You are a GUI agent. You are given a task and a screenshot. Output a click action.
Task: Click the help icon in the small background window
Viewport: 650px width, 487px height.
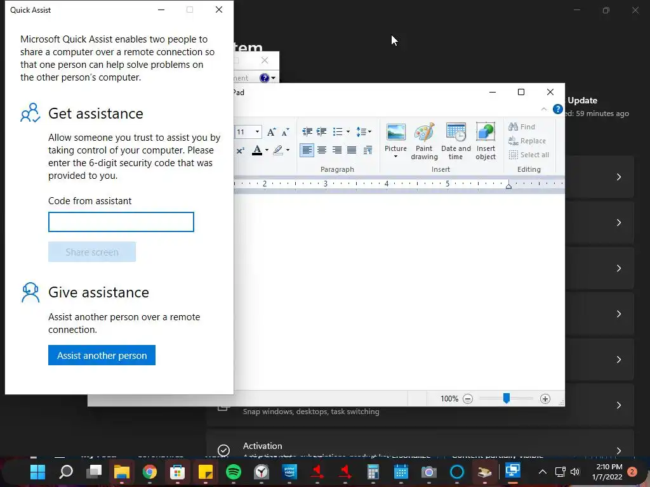265,78
